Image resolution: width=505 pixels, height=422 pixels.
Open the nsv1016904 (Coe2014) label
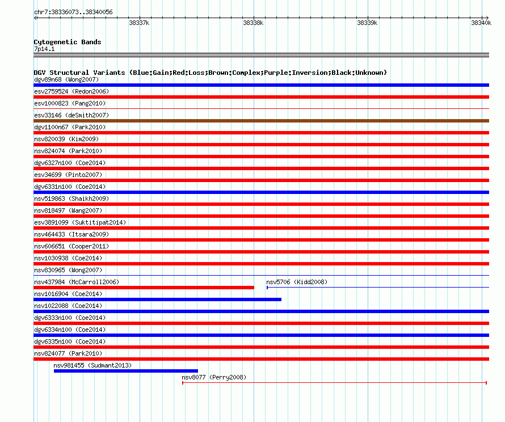[68, 294]
